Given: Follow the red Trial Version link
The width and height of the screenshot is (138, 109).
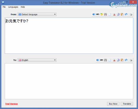Looking at the screenshot, I should 11,104.
